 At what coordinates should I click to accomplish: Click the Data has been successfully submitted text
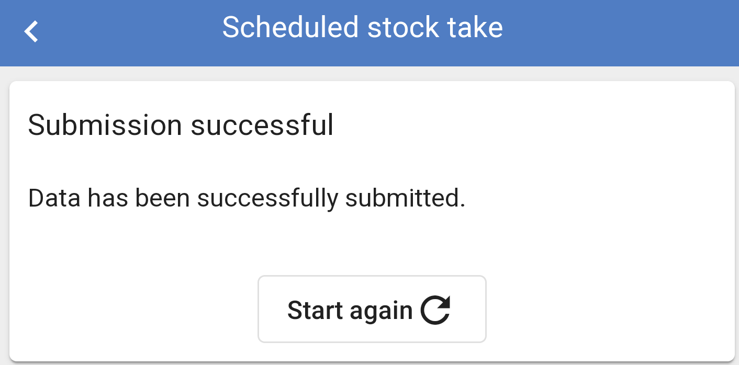coord(247,199)
